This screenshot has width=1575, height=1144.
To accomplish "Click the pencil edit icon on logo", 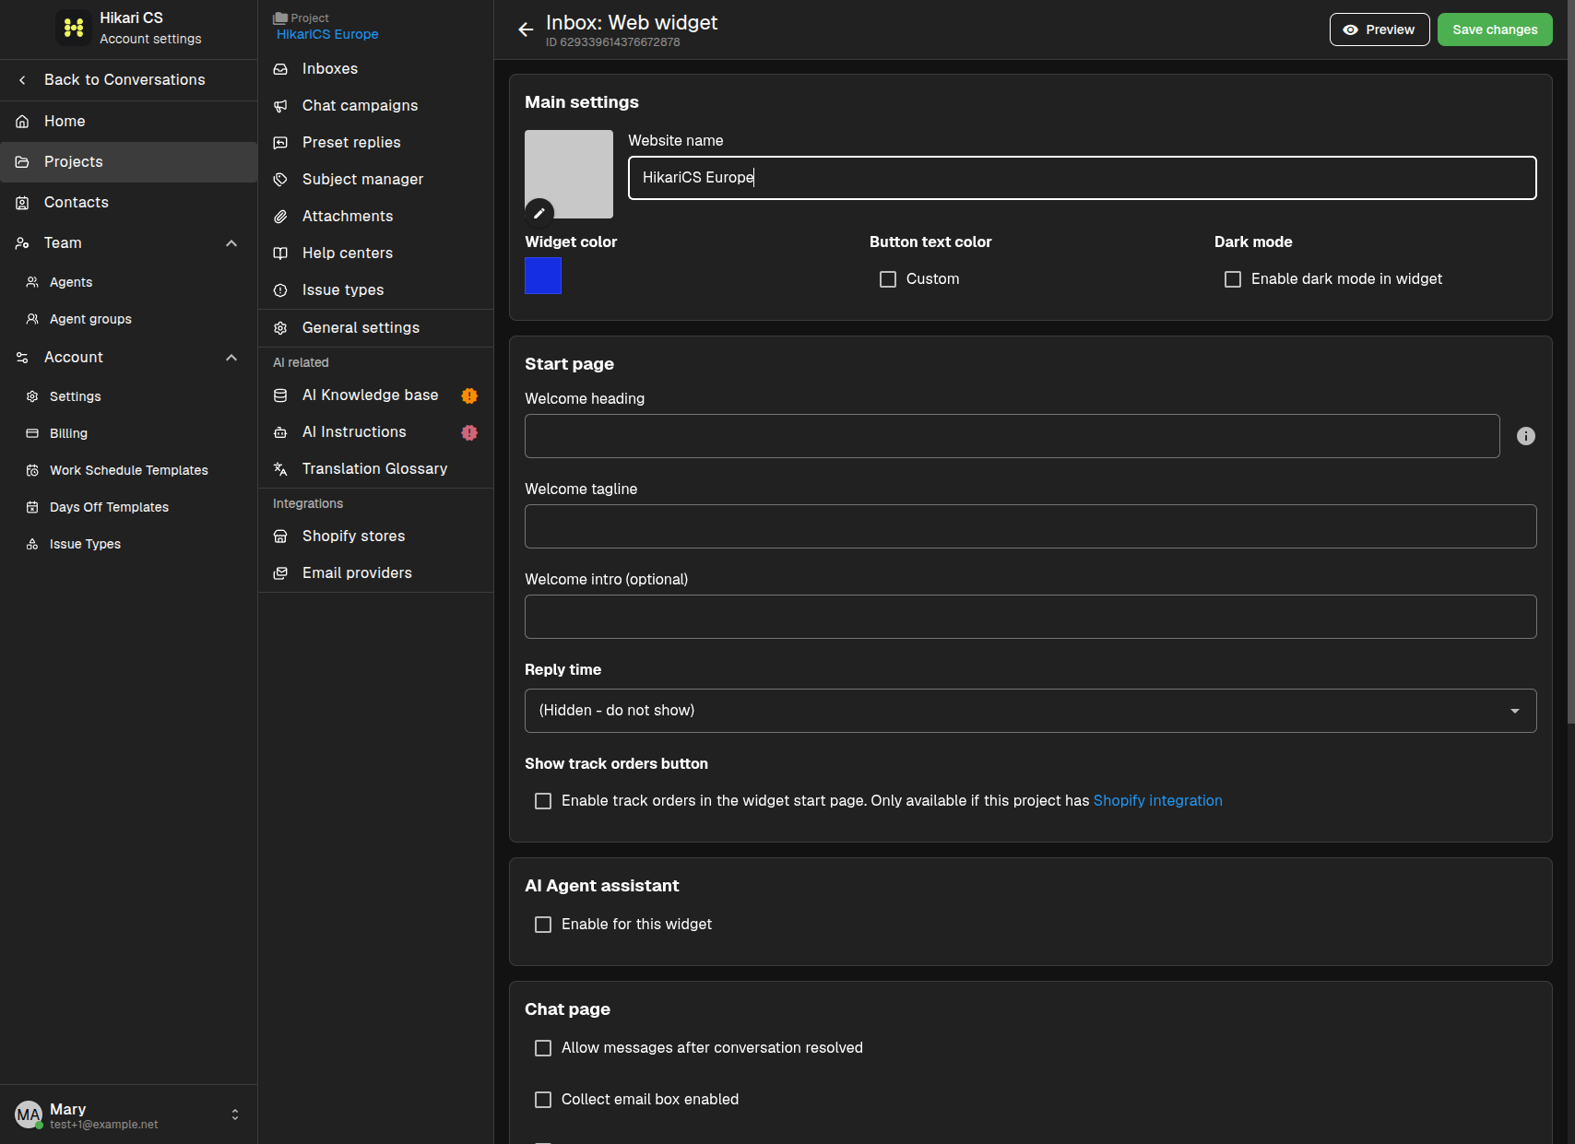I will 539,213.
